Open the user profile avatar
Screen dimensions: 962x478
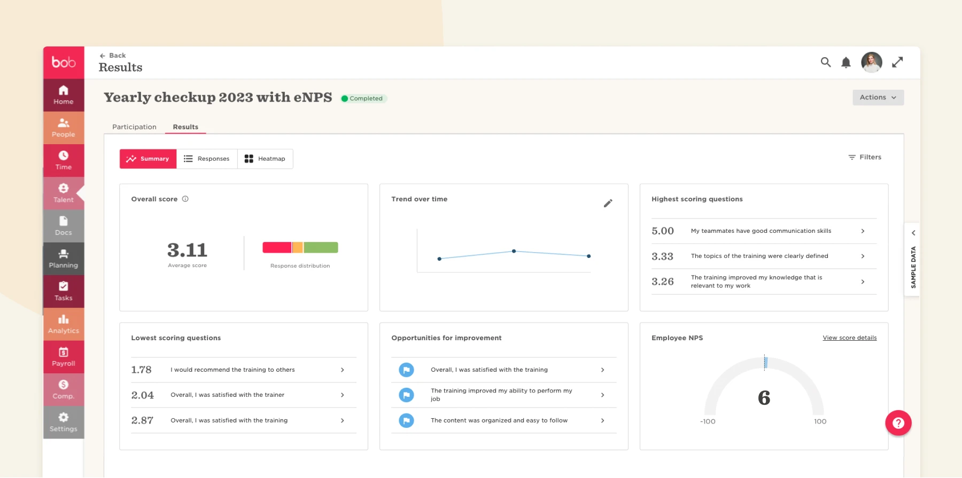[x=872, y=62]
